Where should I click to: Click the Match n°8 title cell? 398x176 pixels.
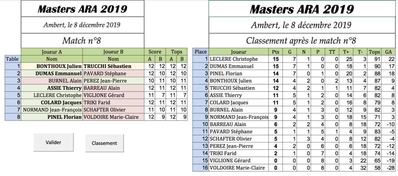tap(83, 41)
